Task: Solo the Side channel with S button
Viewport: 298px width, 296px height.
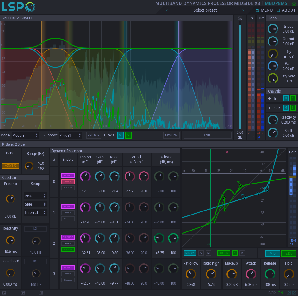Action: coord(235,253)
